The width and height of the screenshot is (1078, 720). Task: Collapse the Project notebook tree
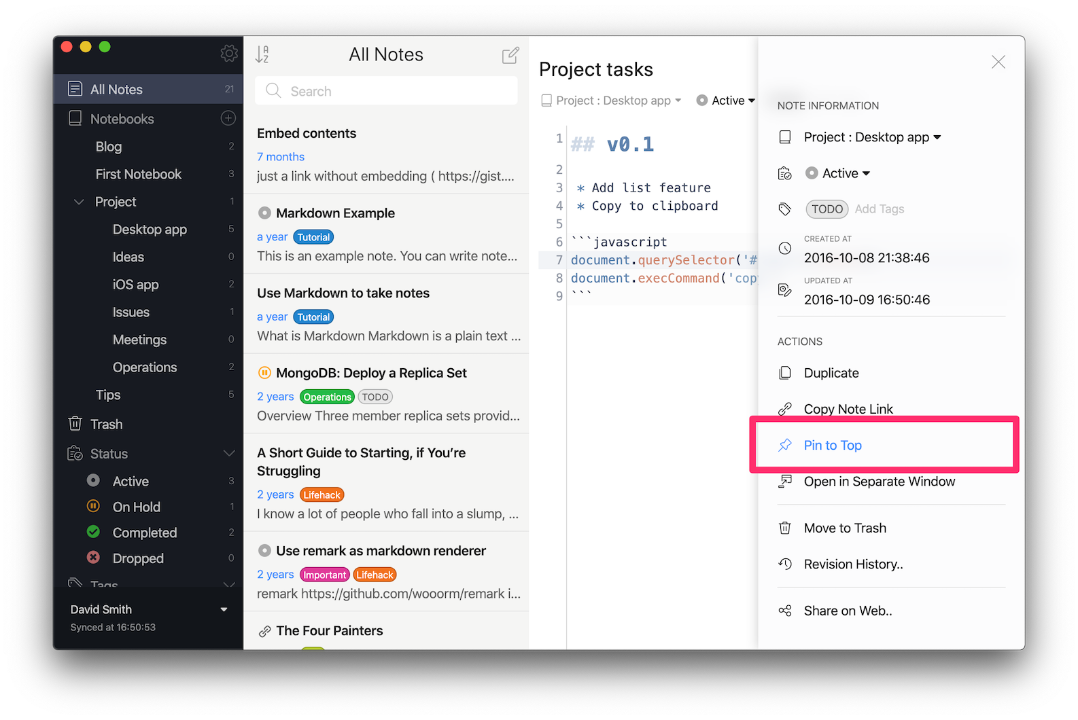tap(80, 202)
